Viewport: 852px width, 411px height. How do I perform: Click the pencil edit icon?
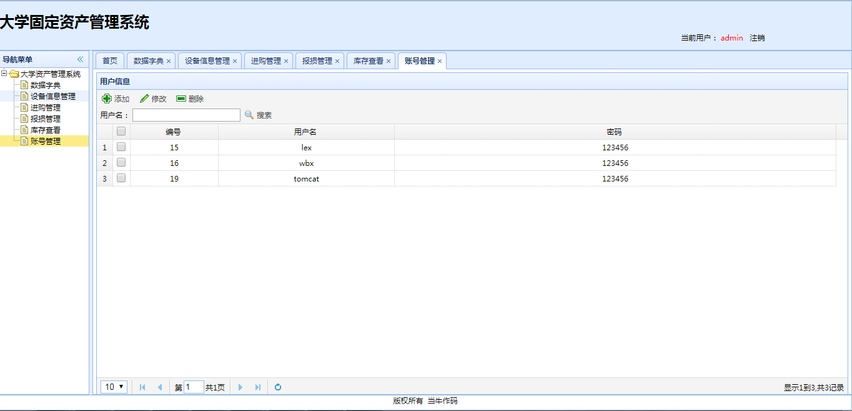click(x=144, y=99)
